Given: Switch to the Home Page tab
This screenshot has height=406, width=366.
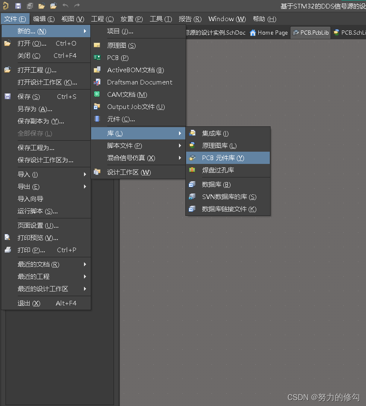Looking at the screenshot, I should click(x=269, y=33).
